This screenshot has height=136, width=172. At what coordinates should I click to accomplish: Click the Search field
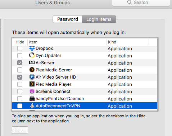click(141, 3)
